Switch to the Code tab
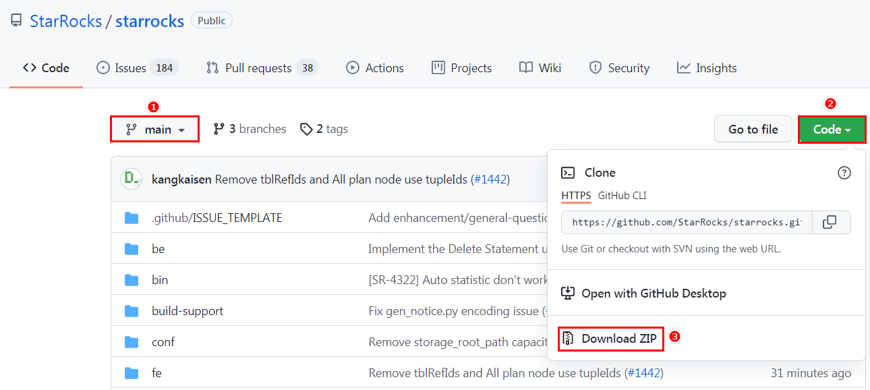 pos(46,67)
